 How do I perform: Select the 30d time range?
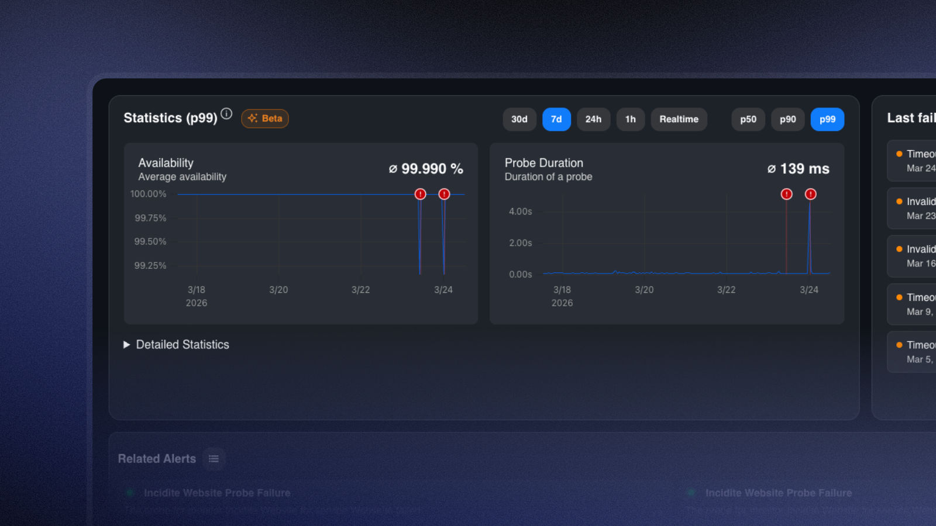click(519, 119)
